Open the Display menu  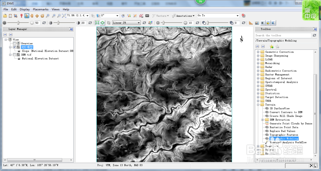point(25,9)
